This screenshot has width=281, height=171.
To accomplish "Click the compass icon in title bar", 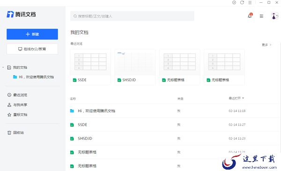I will coord(234,2).
